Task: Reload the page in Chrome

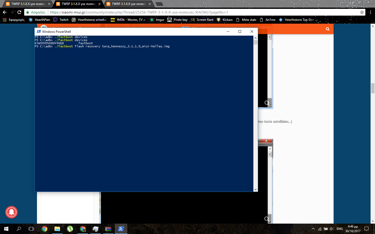Action: coord(19,12)
